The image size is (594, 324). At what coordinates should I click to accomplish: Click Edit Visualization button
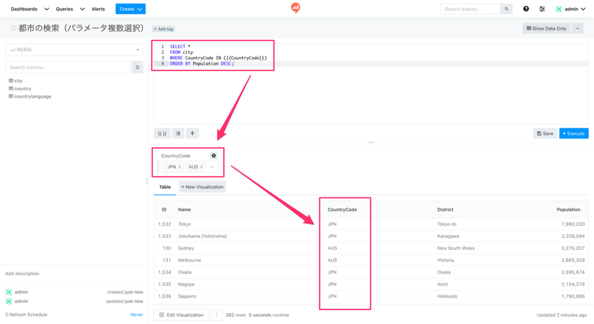tap(181, 315)
